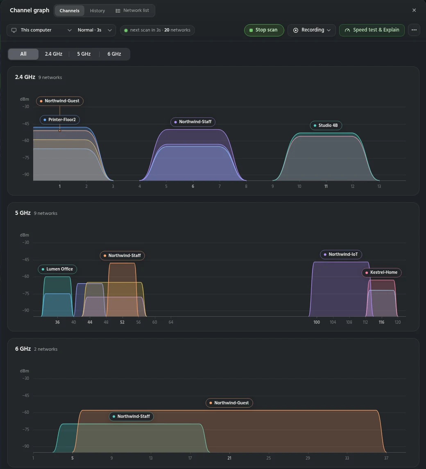Click the list icon in Network list tab
Viewport: 426px width, 469px height.
(118, 11)
